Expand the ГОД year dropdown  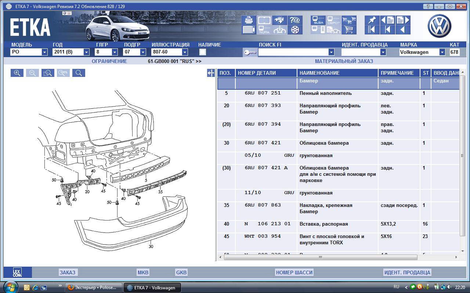(86, 52)
